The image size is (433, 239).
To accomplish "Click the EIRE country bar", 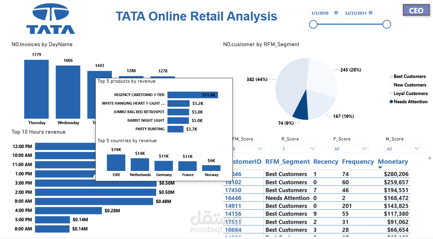I will [x=116, y=162].
